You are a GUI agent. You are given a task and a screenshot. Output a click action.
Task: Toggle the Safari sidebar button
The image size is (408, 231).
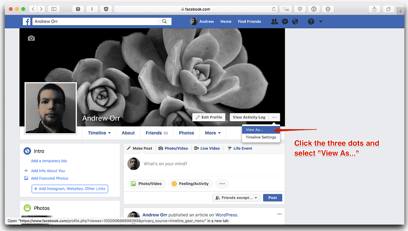[x=53, y=9]
